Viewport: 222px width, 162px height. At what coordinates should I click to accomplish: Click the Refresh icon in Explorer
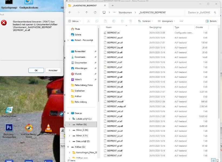coord(95,12)
